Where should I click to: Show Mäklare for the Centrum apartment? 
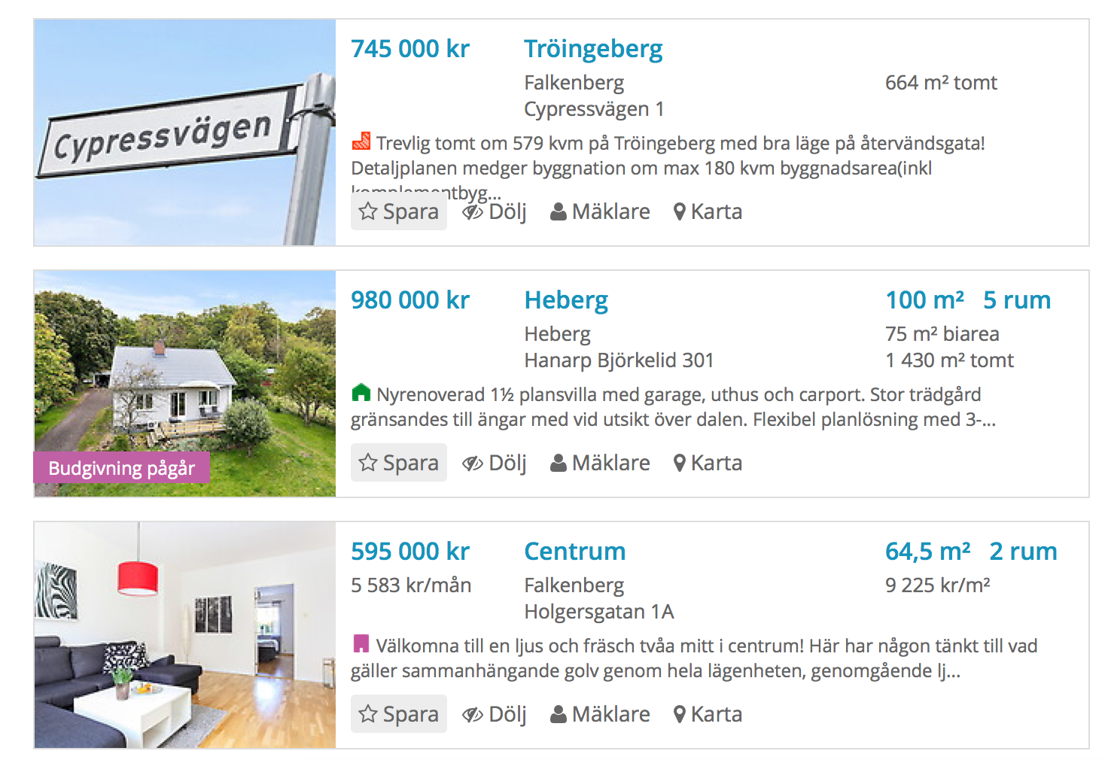click(x=600, y=714)
